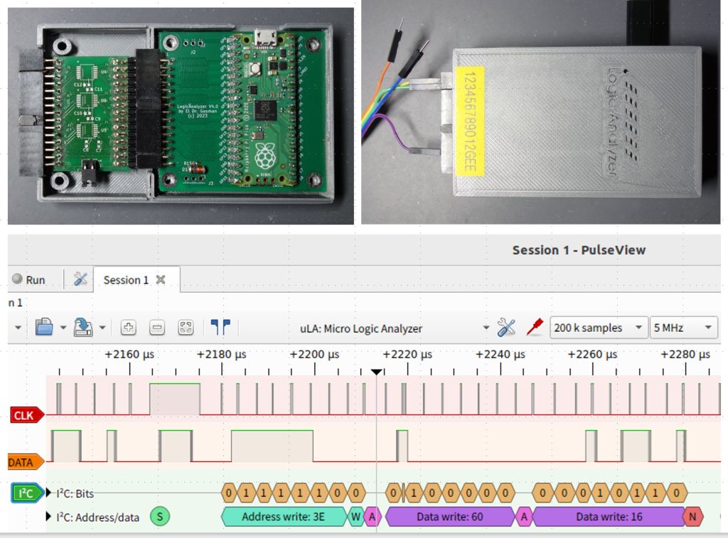Click the green S start annotation
The image size is (728, 538).
pyautogui.click(x=160, y=517)
